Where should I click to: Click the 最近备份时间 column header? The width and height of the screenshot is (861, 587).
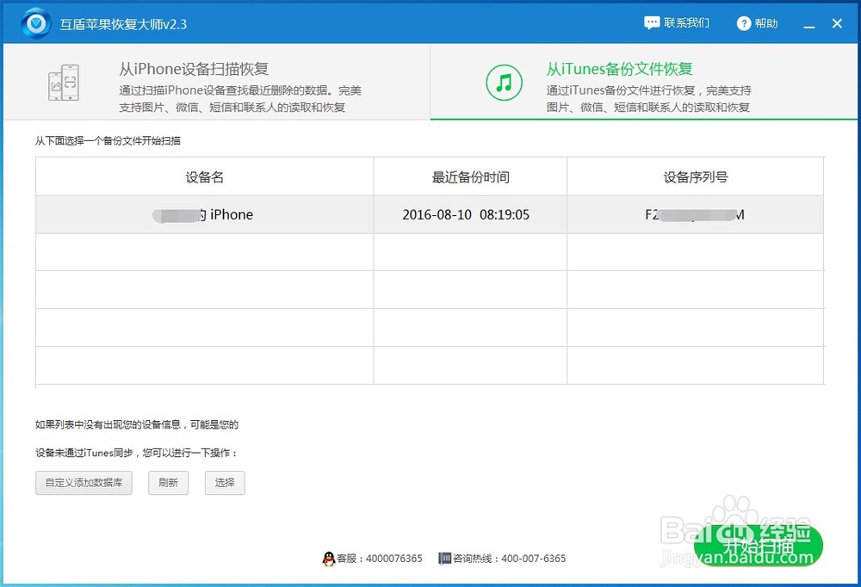click(x=470, y=176)
